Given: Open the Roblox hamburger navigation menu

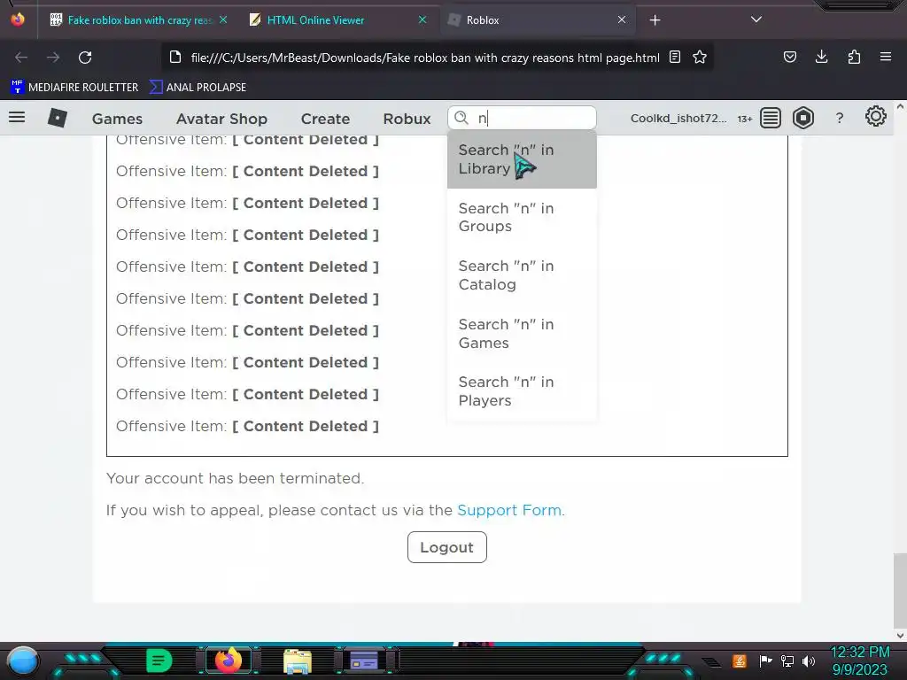Looking at the screenshot, I should click(x=17, y=118).
